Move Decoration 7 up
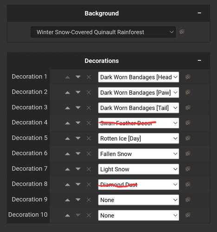217x232 pixels. click(68, 169)
